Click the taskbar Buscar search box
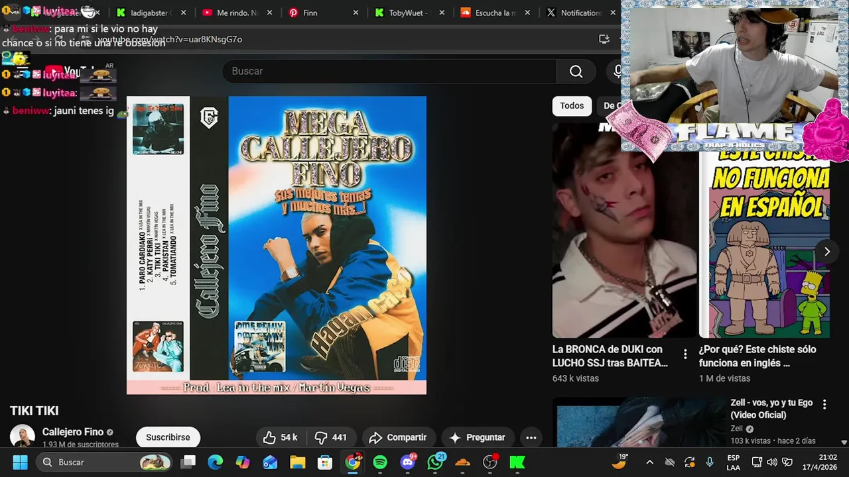This screenshot has width=849, height=477. pos(104,462)
